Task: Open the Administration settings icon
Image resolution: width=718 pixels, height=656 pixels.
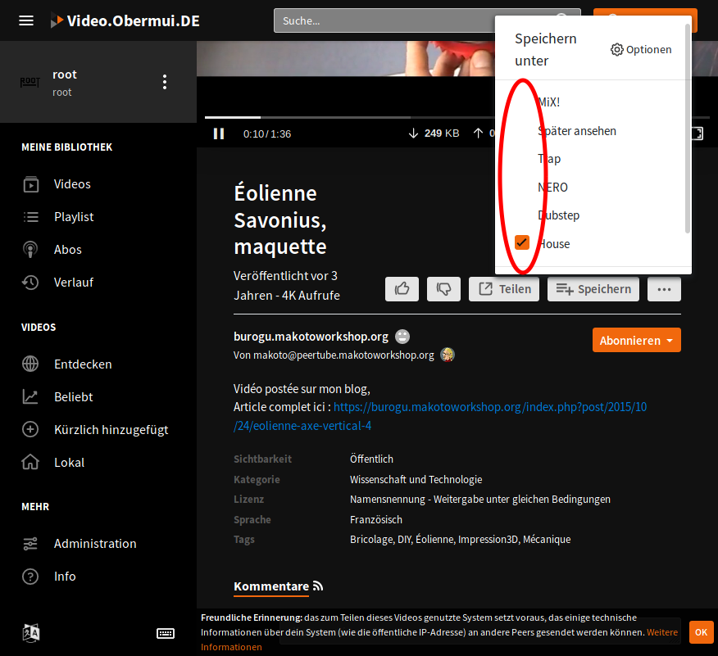Action: click(x=30, y=543)
